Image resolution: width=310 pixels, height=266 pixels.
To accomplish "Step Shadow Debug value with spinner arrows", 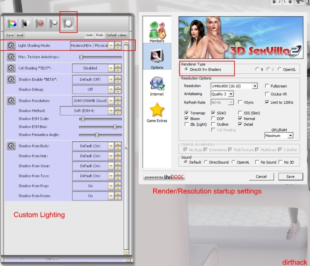I will (118, 89).
